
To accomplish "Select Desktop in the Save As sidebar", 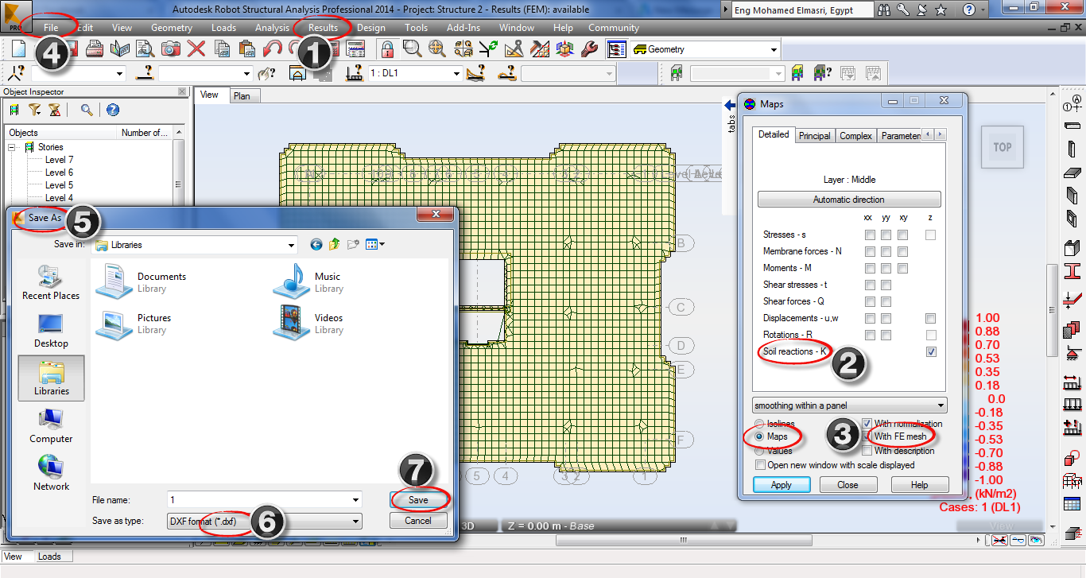I will (51, 329).
